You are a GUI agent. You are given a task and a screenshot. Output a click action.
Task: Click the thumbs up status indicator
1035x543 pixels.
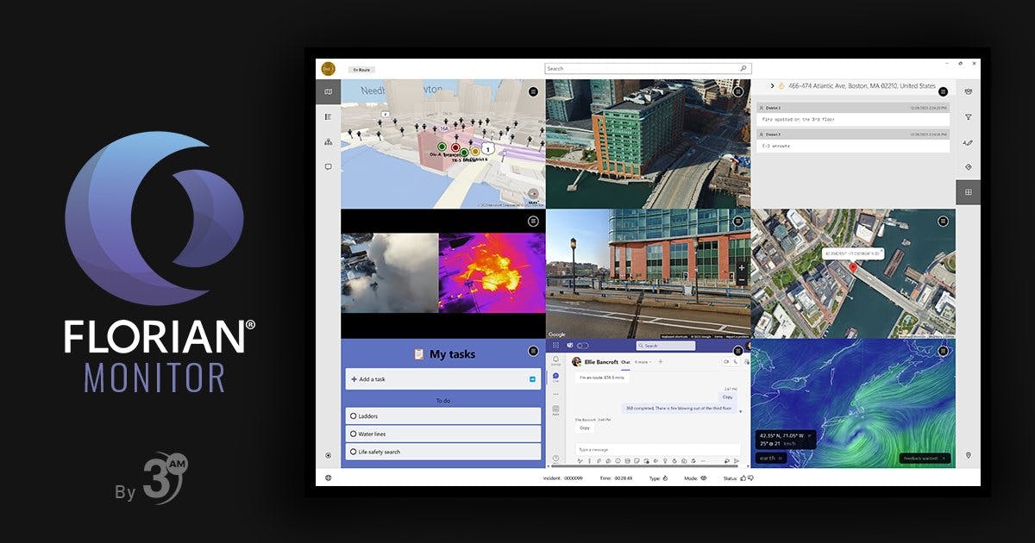[743, 478]
